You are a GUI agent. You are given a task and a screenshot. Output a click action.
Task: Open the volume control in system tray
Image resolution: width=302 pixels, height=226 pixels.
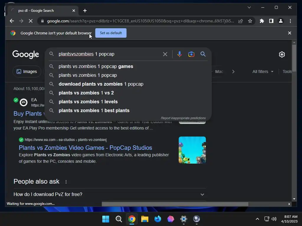pyautogui.click(x=274, y=219)
